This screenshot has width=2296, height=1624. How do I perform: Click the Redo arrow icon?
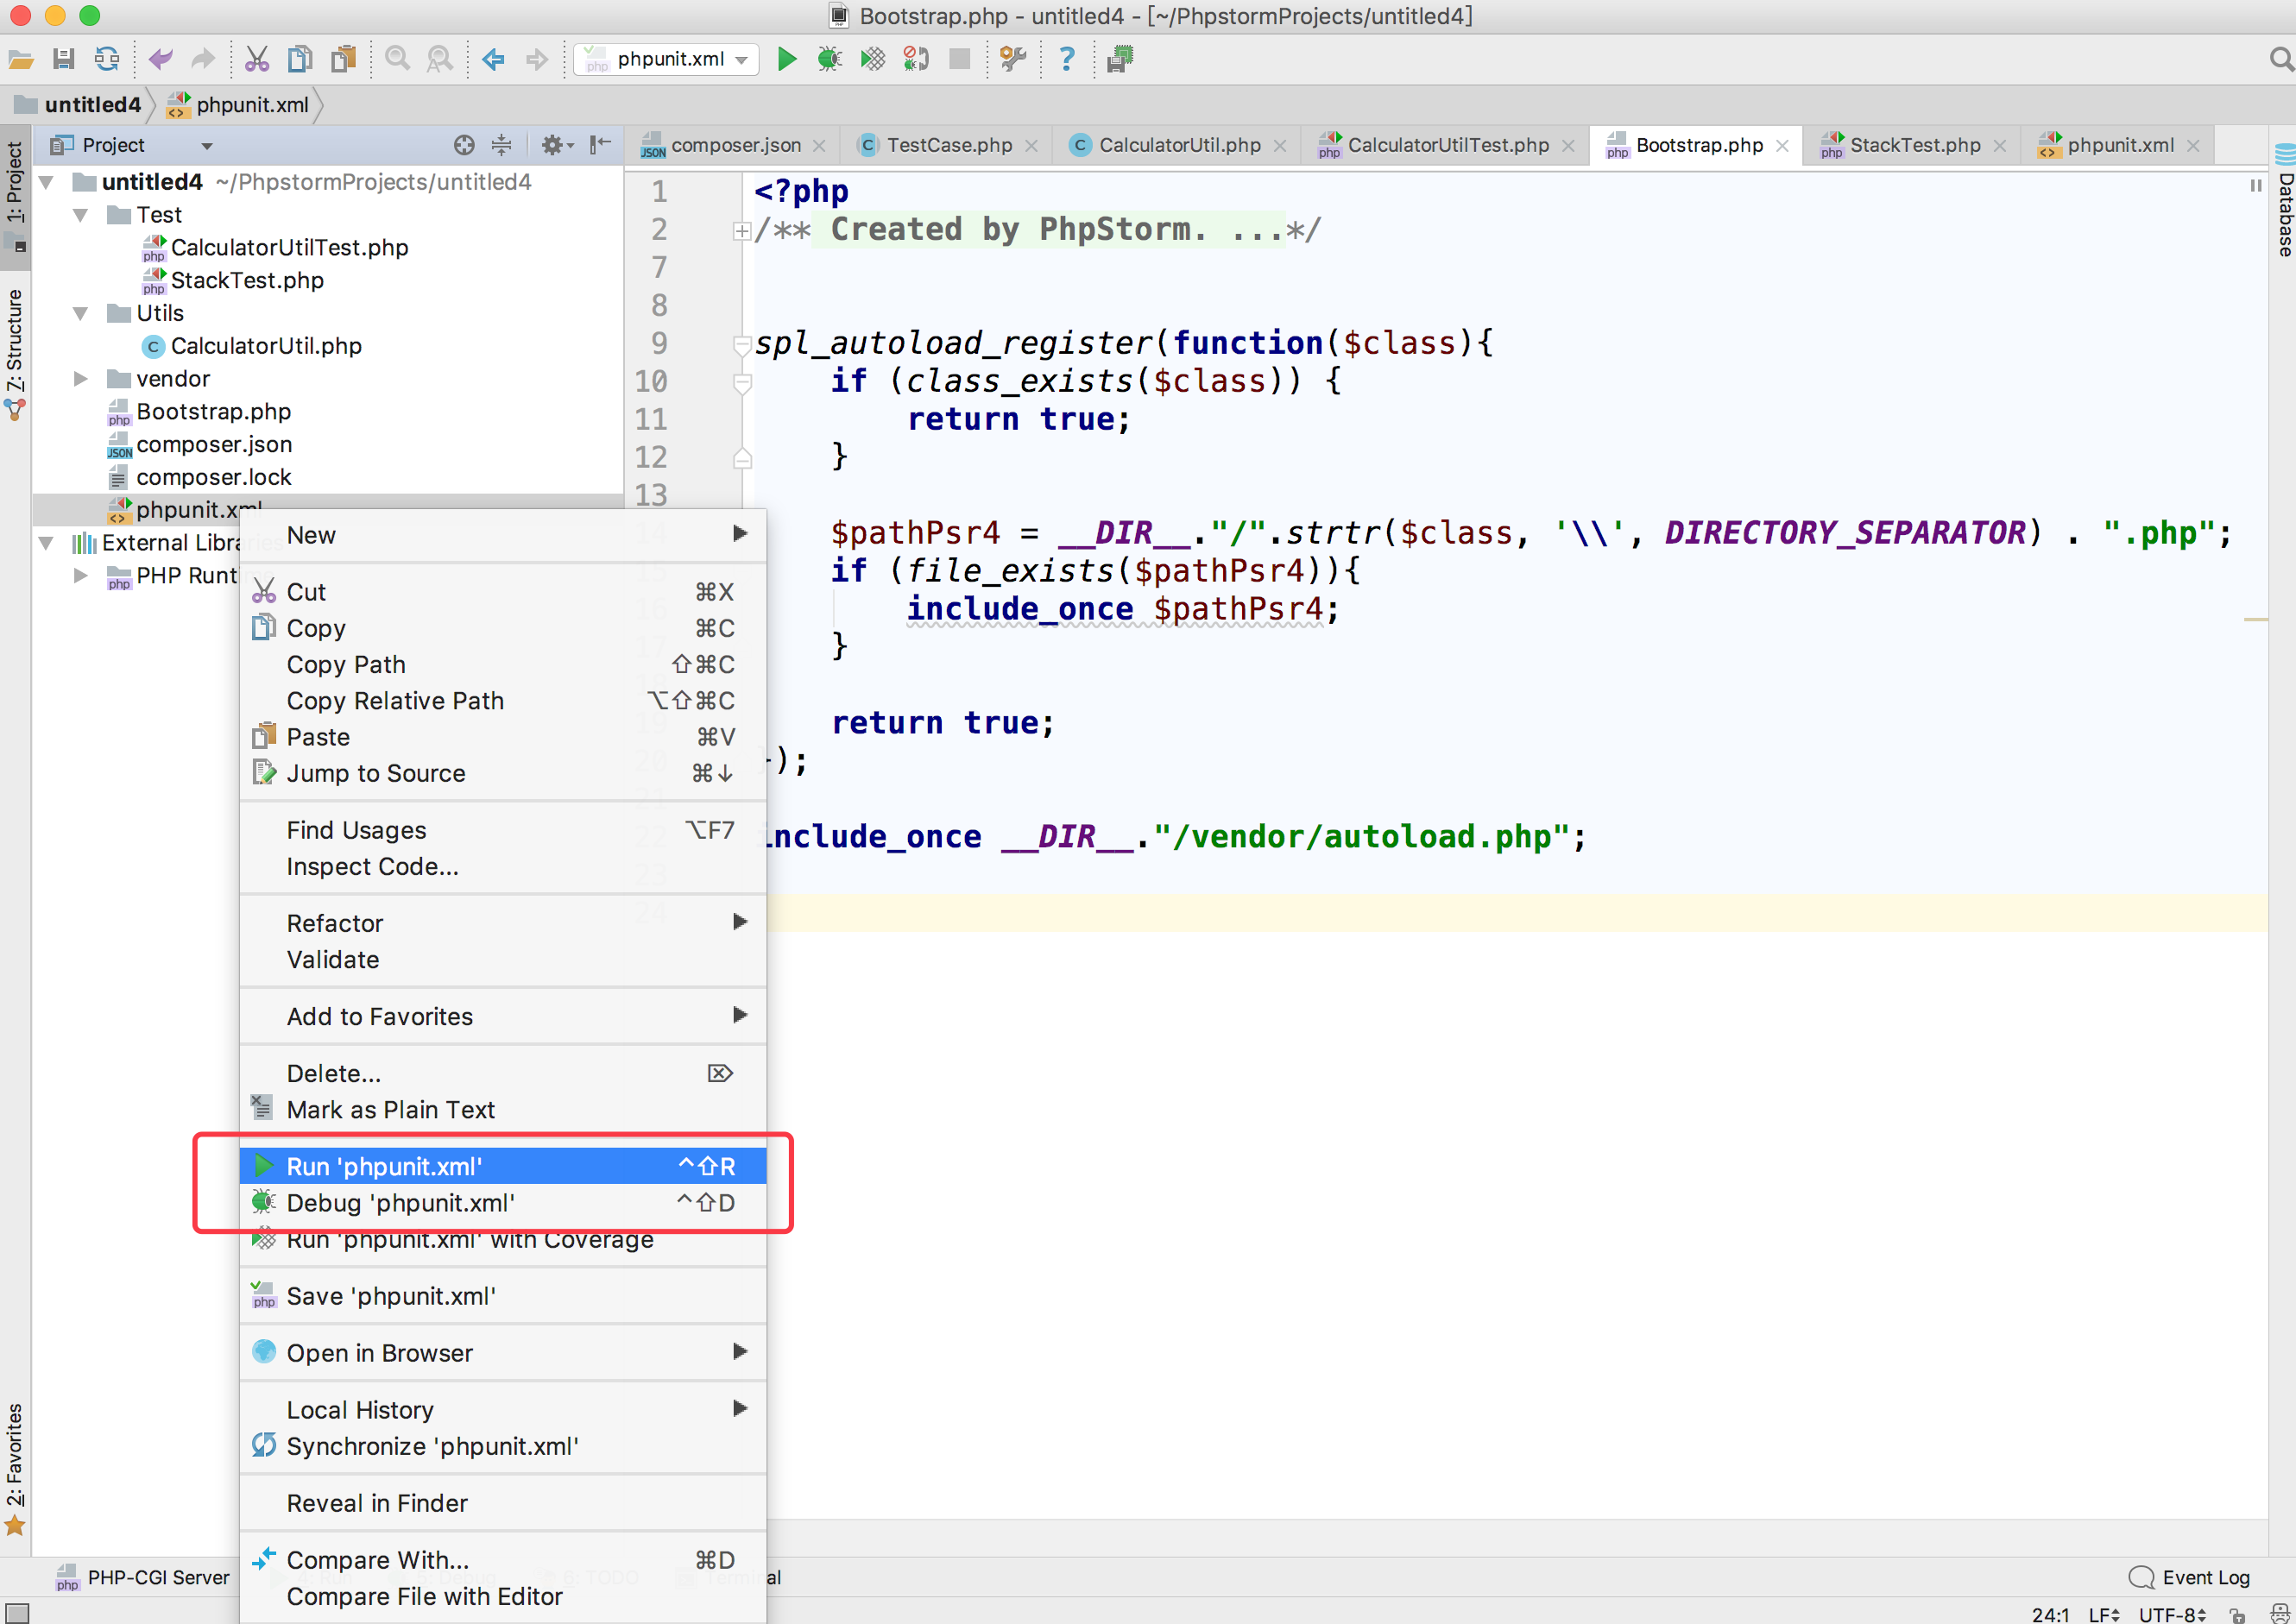tap(203, 60)
